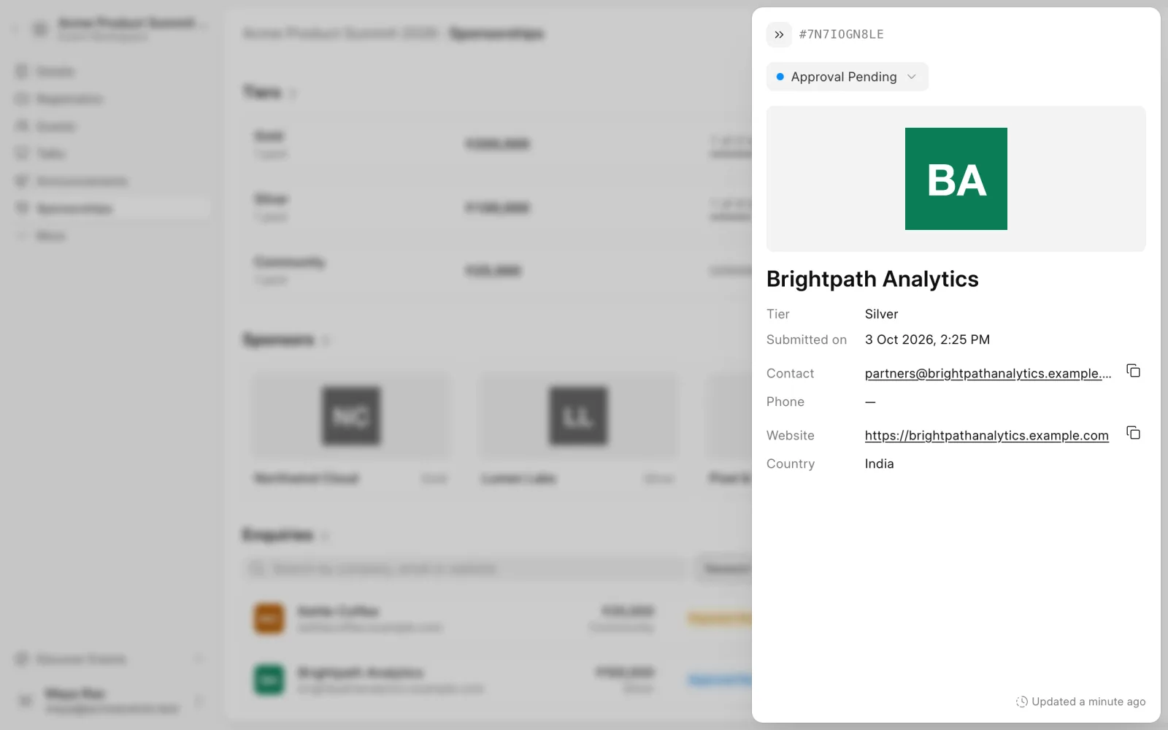Image resolution: width=1168 pixels, height=730 pixels.
Task: Select the enquiry ID #7N7I0GN8LE
Action: click(x=841, y=34)
